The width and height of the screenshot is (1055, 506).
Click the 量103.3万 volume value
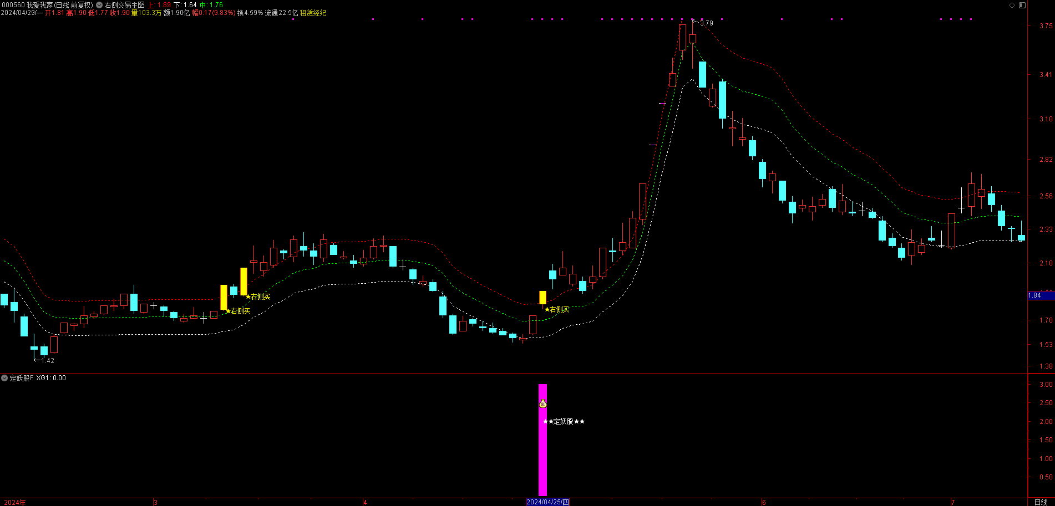point(146,13)
